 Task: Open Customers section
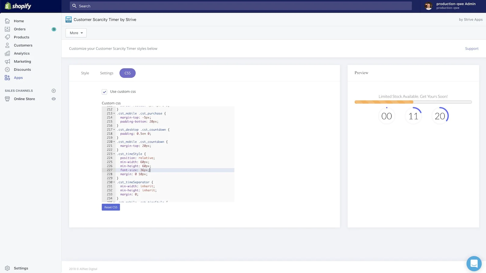pos(23,45)
